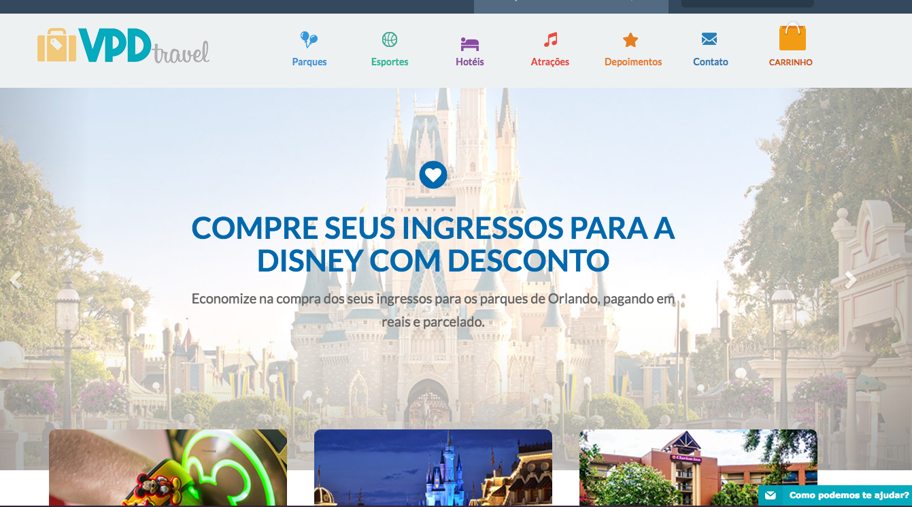Click headline 'Compre seus ingressos para a Disney com desconto'
This screenshot has height=507, width=912.
433,244
